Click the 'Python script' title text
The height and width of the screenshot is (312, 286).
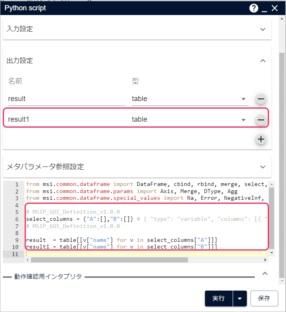(25, 8)
